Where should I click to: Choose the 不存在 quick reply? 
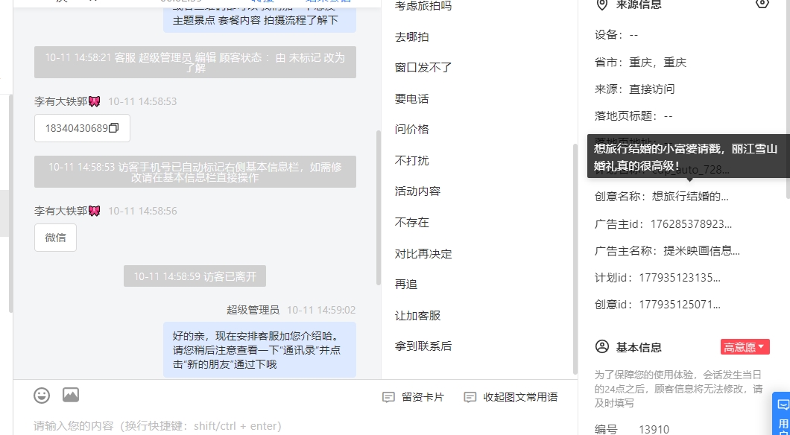pos(411,223)
